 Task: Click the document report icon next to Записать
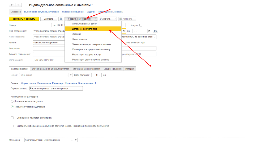point(61,19)
